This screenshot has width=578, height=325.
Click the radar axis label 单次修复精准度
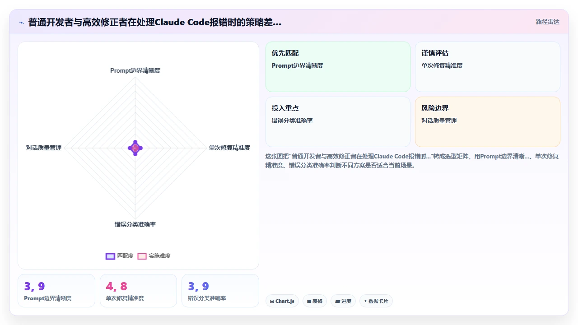(229, 148)
